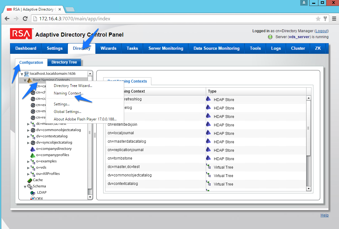
Task: Open the Dashboard tab
Action: pyautogui.click(x=26, y=48)
